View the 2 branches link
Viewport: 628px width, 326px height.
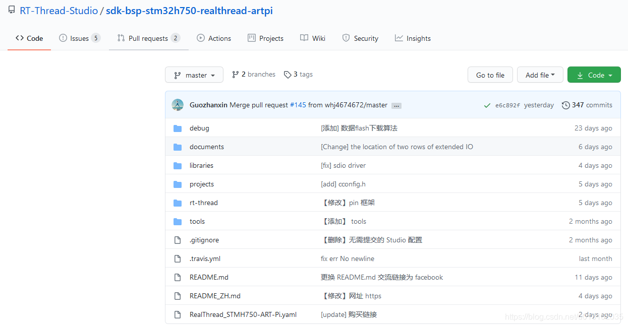(254, 75)
